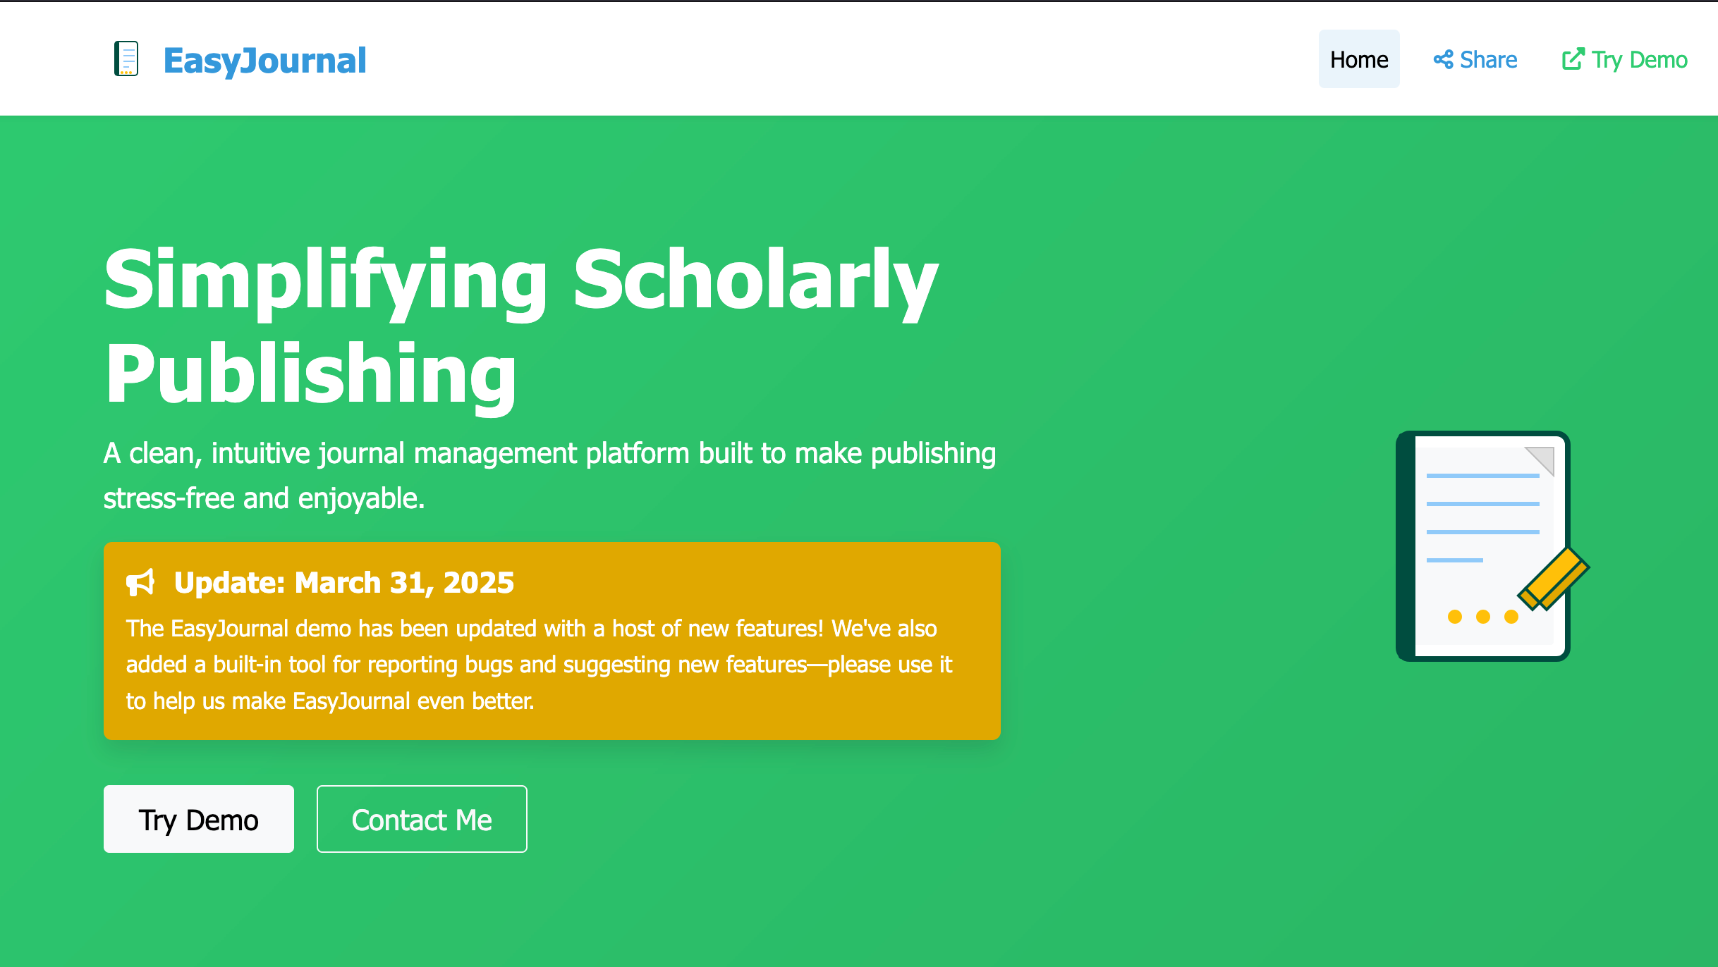Screen dimensions: 1718x967
Task: Click the subtitle about journal management platform
Action: pyautogui.click(x=549, y=476)
